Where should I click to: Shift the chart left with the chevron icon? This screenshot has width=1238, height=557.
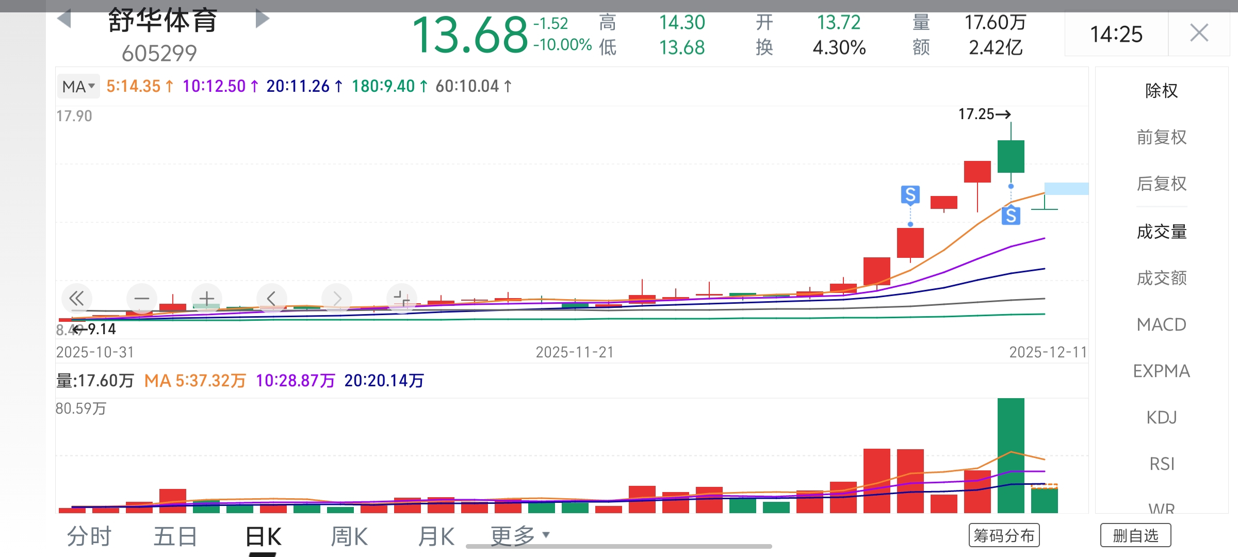point(271,298)
